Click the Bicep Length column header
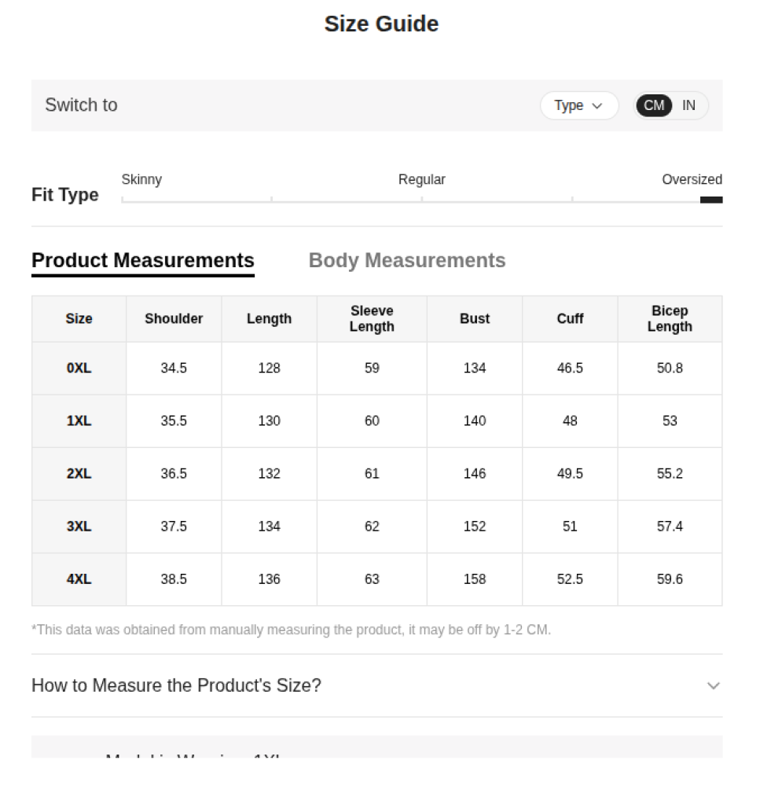Viewport: 771px width, 786px height. [x=670, y=318]
